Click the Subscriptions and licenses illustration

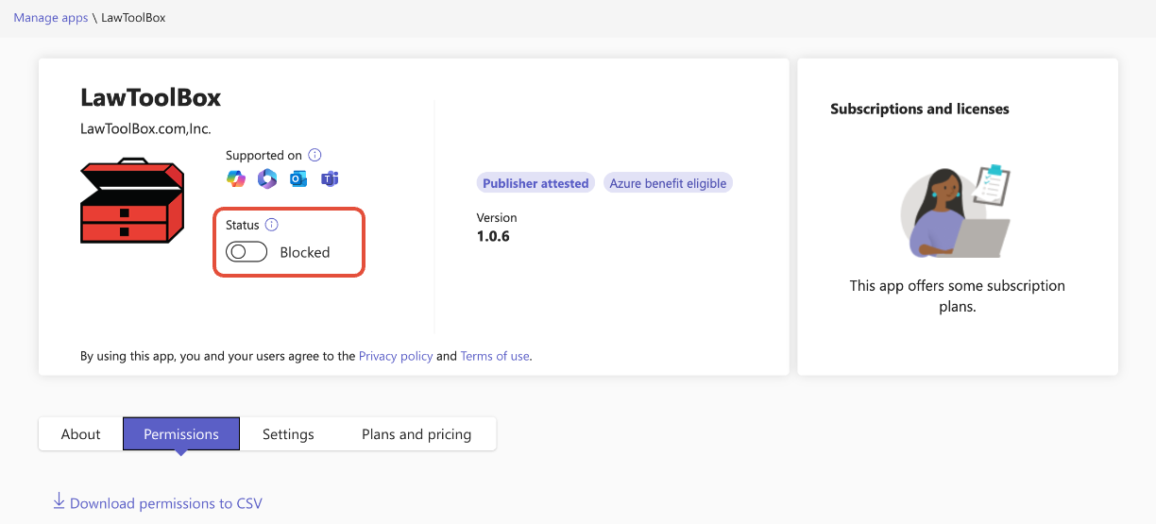click(x=956, y=212)
